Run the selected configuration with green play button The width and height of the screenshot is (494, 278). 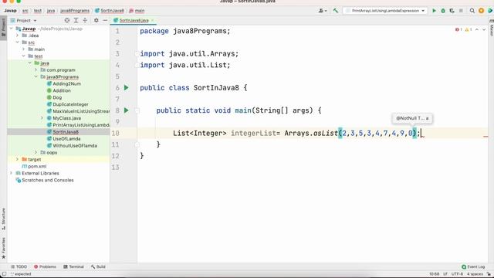(434, 11)
